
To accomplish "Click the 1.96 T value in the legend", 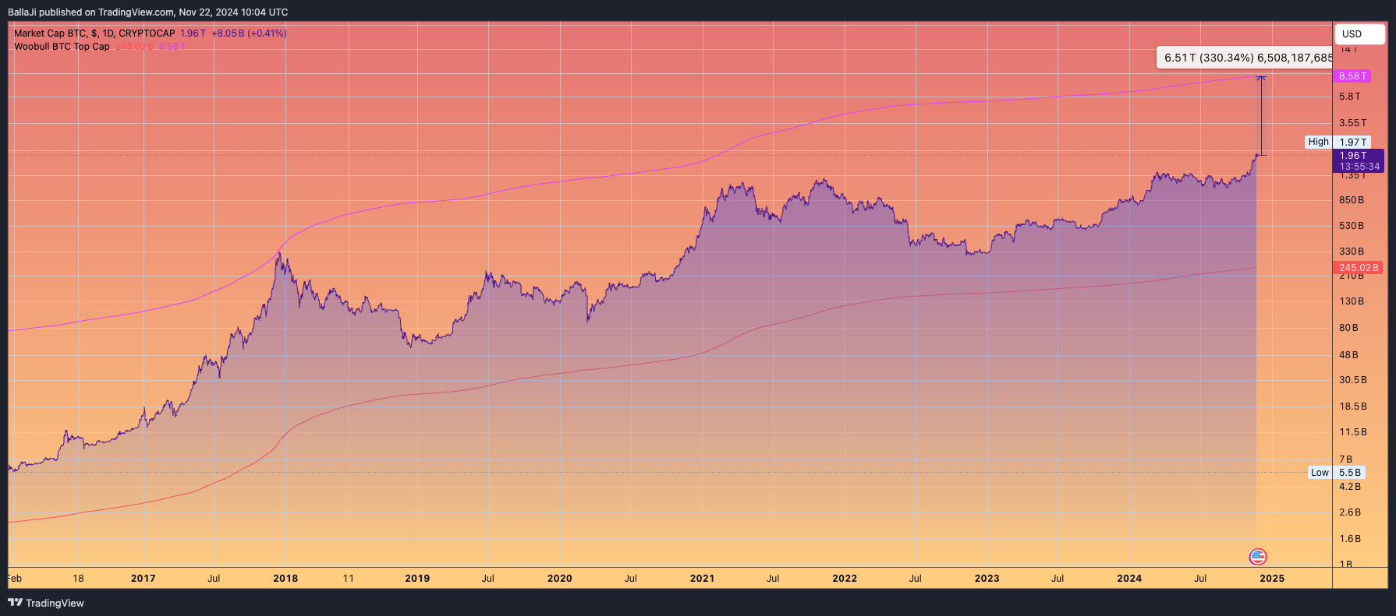I will pyautogui.click(x=193, y=33).
